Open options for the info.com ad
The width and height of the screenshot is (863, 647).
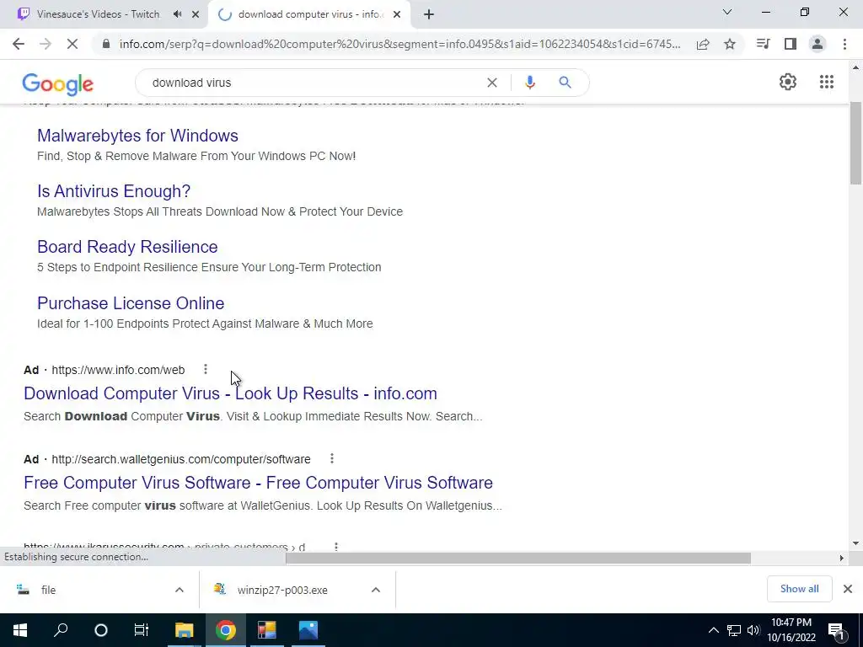click(x=206, y=369)
